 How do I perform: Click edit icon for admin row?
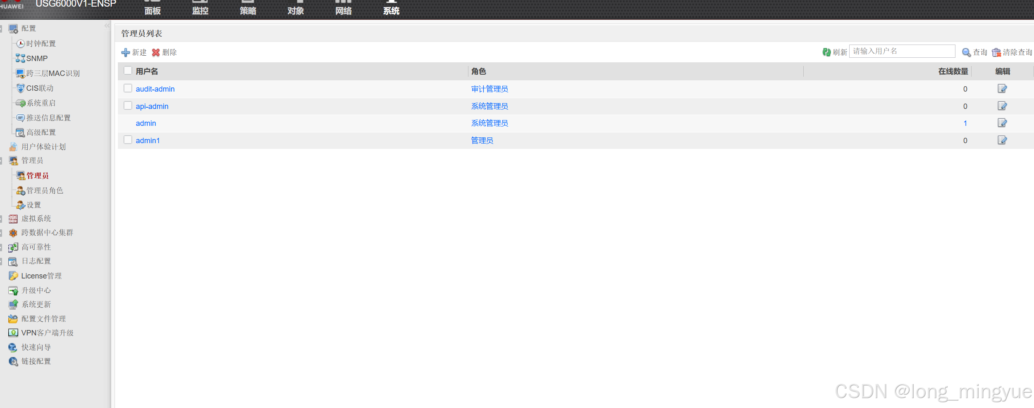[1002, 123]
